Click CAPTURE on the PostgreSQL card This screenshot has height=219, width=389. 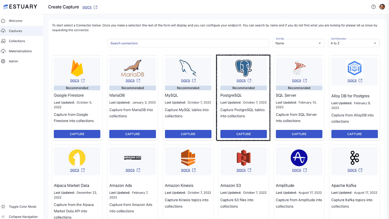tap(243, 134)
